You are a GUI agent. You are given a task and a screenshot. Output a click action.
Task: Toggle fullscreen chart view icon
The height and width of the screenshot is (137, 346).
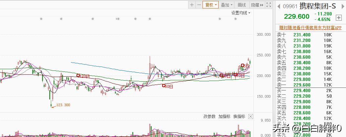pyautogui.click(x=269, y=5)
